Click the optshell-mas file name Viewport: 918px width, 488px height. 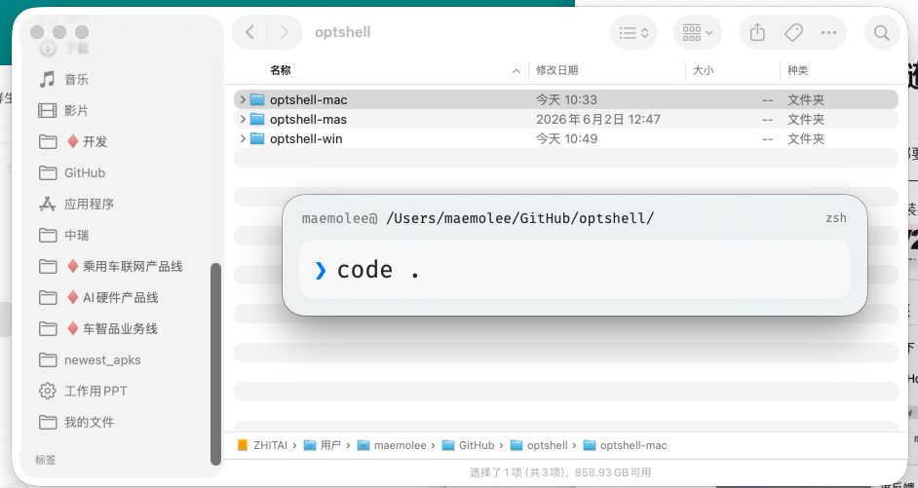309,120
